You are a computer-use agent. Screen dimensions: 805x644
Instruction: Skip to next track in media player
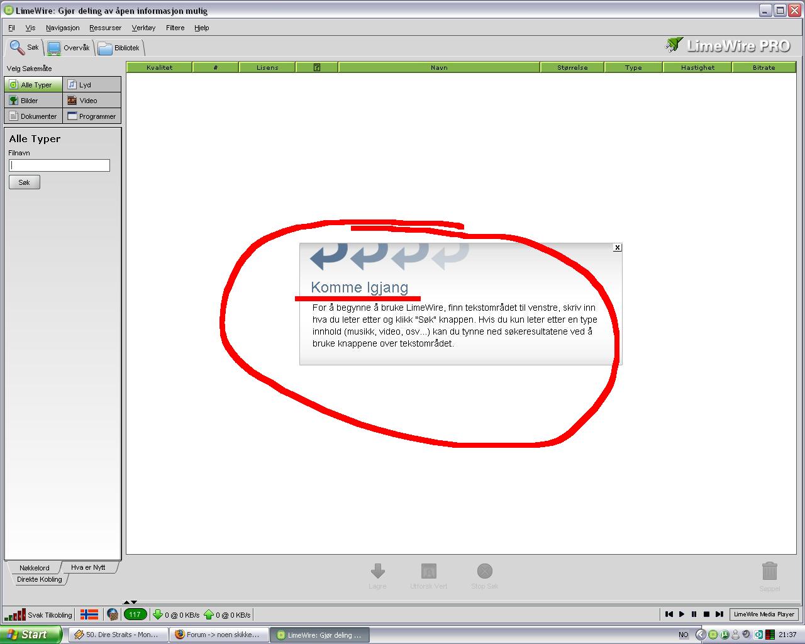pos(719,614)
